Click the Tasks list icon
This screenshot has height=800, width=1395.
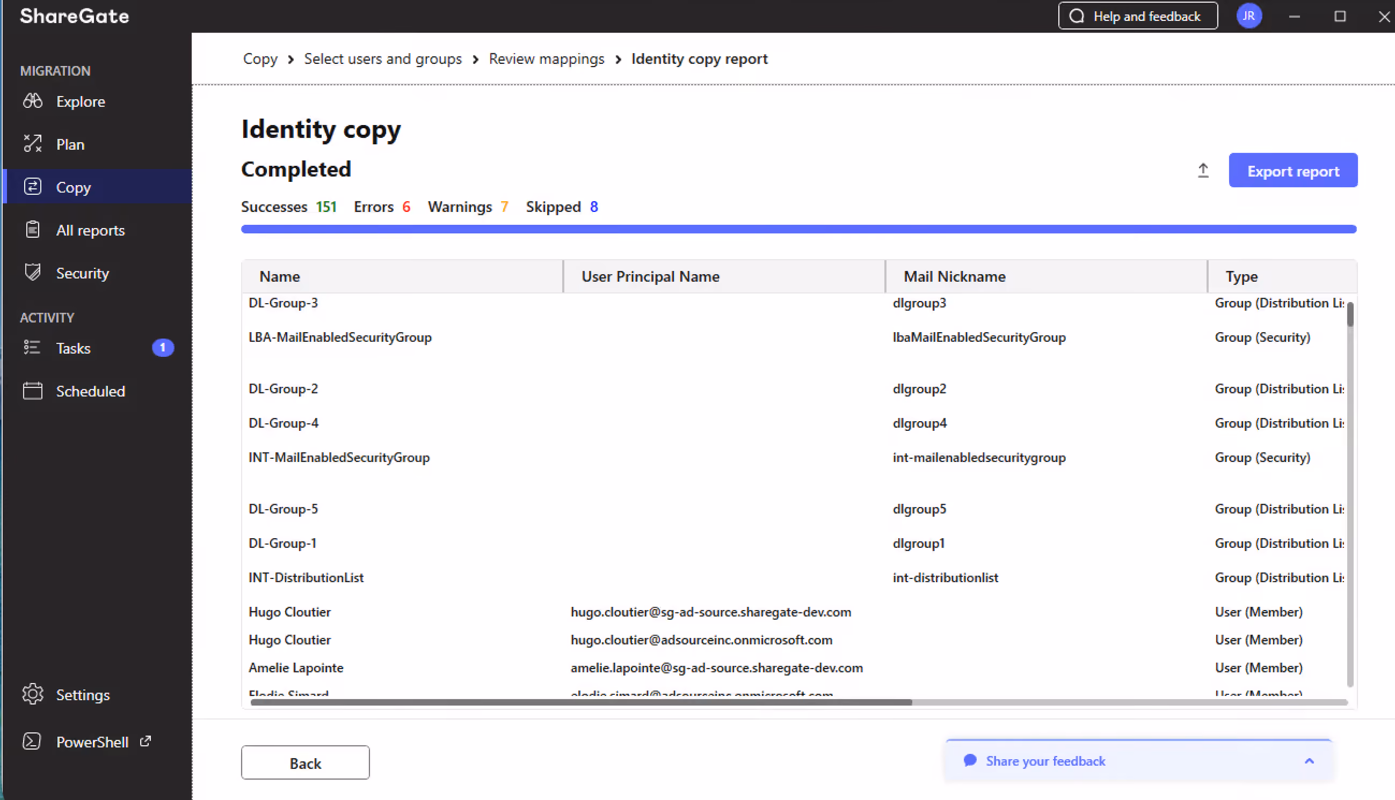pos(32,348)
